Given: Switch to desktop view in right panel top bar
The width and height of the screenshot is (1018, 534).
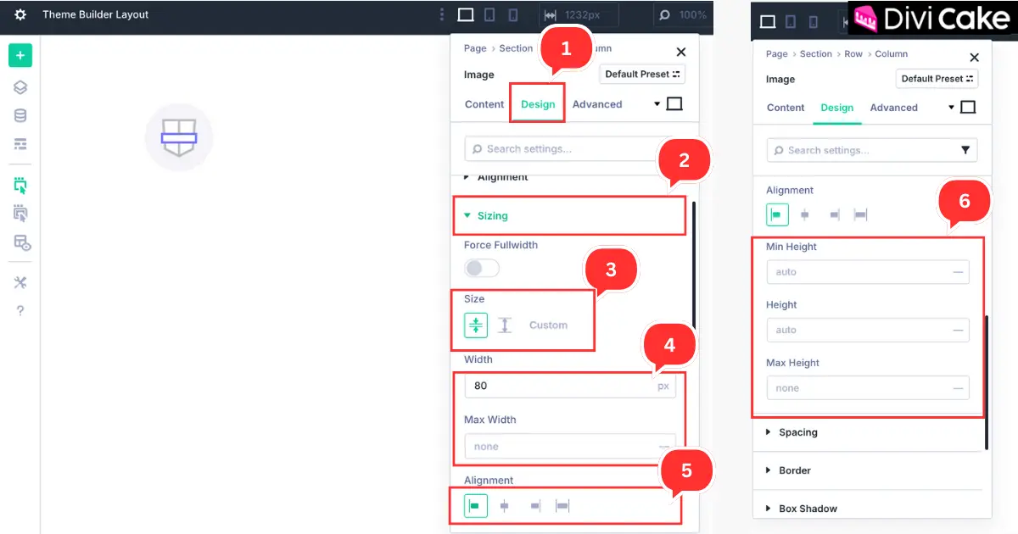Looking at the screenshot, I should [x=768, y=21].
